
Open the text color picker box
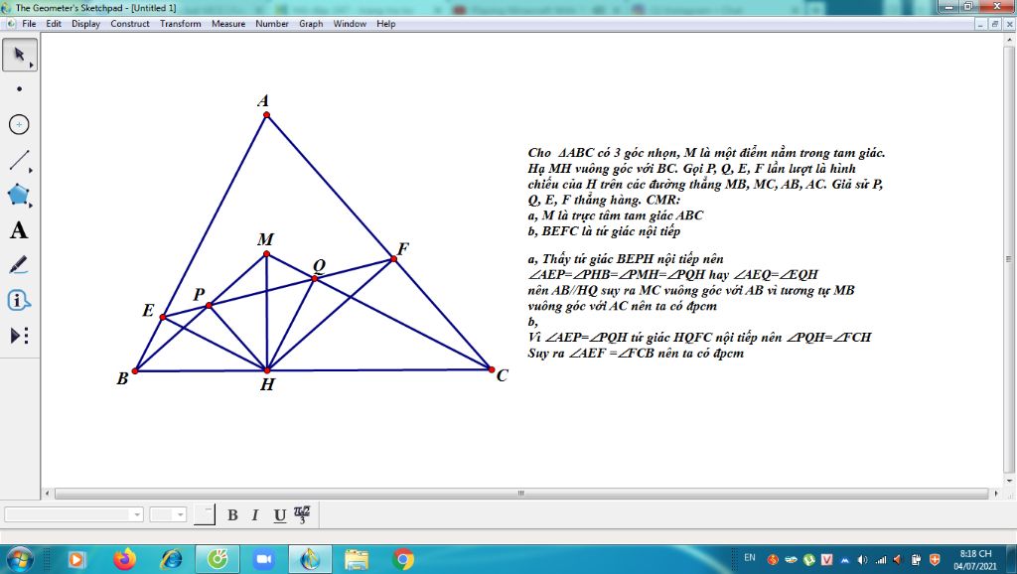pos(205,514)
